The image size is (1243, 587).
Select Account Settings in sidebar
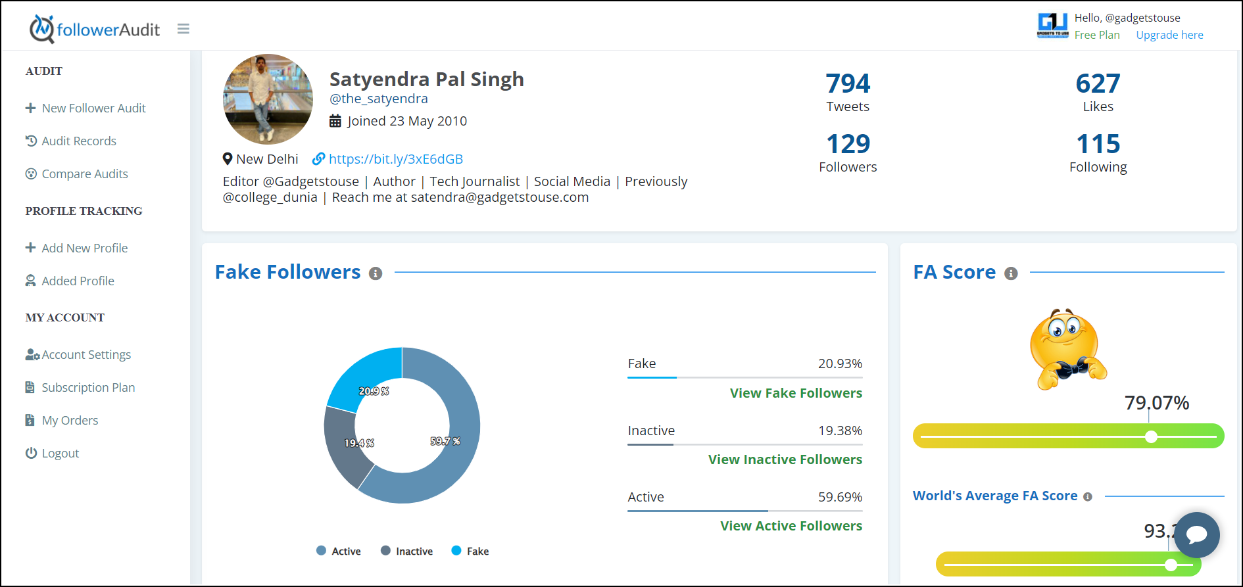coord(78,354)
